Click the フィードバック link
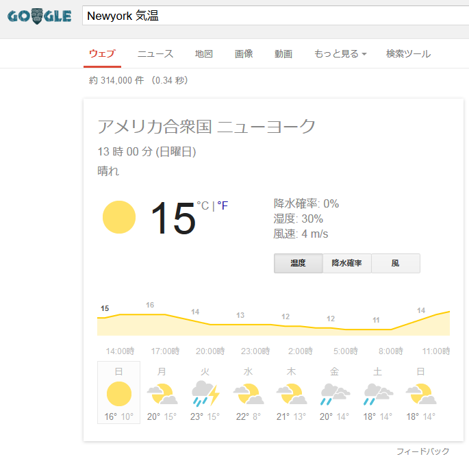This screenshot has height=461, width=469. tap(422, 451)
